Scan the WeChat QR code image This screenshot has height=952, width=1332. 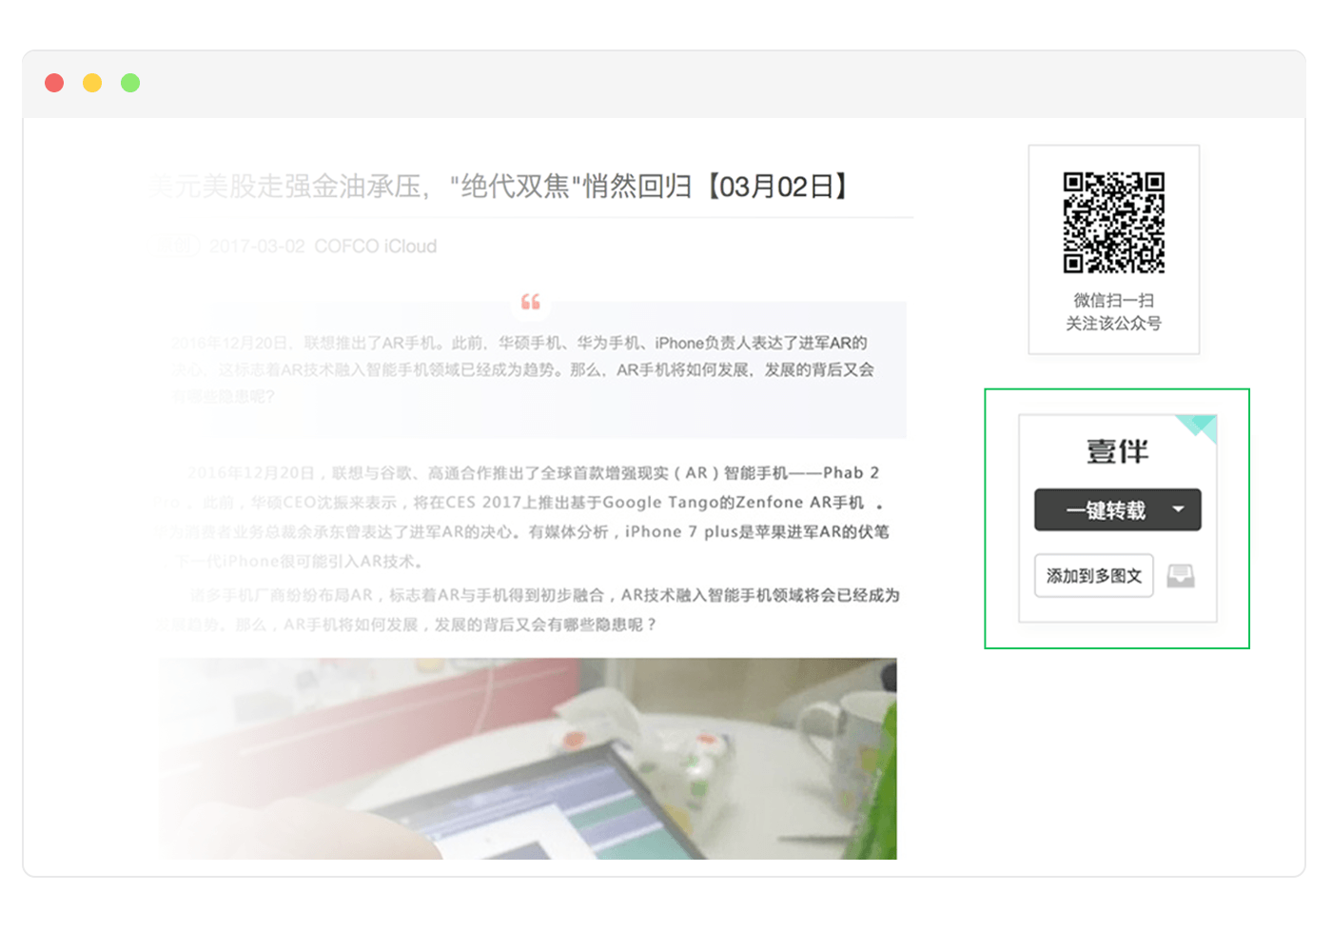click(1113, 220)
